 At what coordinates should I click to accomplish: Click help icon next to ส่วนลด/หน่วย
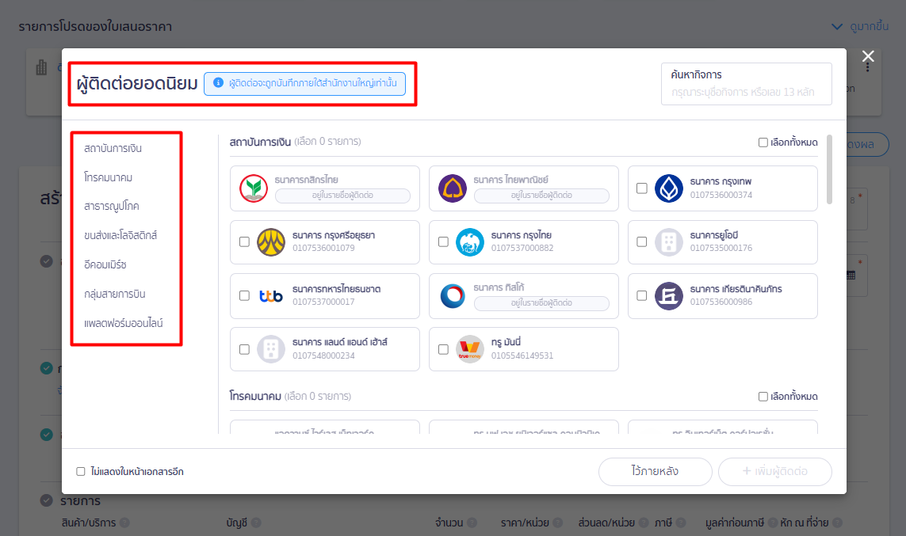pyautogui.click(x=643, y=523)
